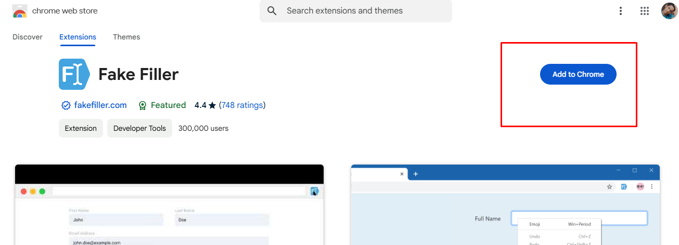Click the green Featured badge icon
Screen dimensions: 679x245
[x=143, y=105]
